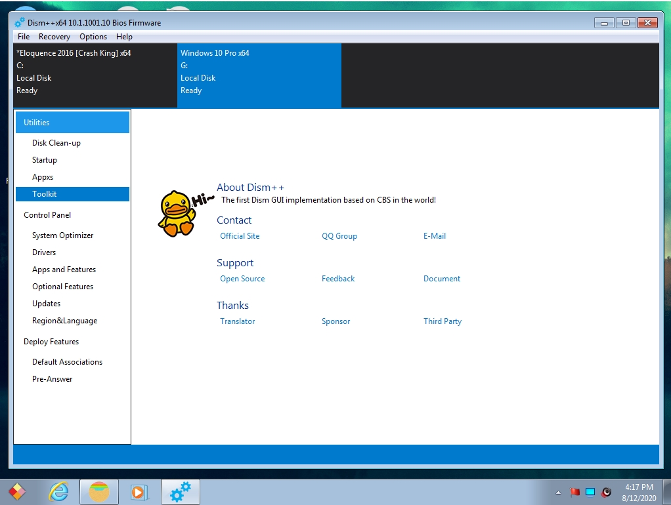671x505 pixels.
Task: Select the Eloquence 2016 C: image tile
Action: pyautogui.click(x=95, y=75)
